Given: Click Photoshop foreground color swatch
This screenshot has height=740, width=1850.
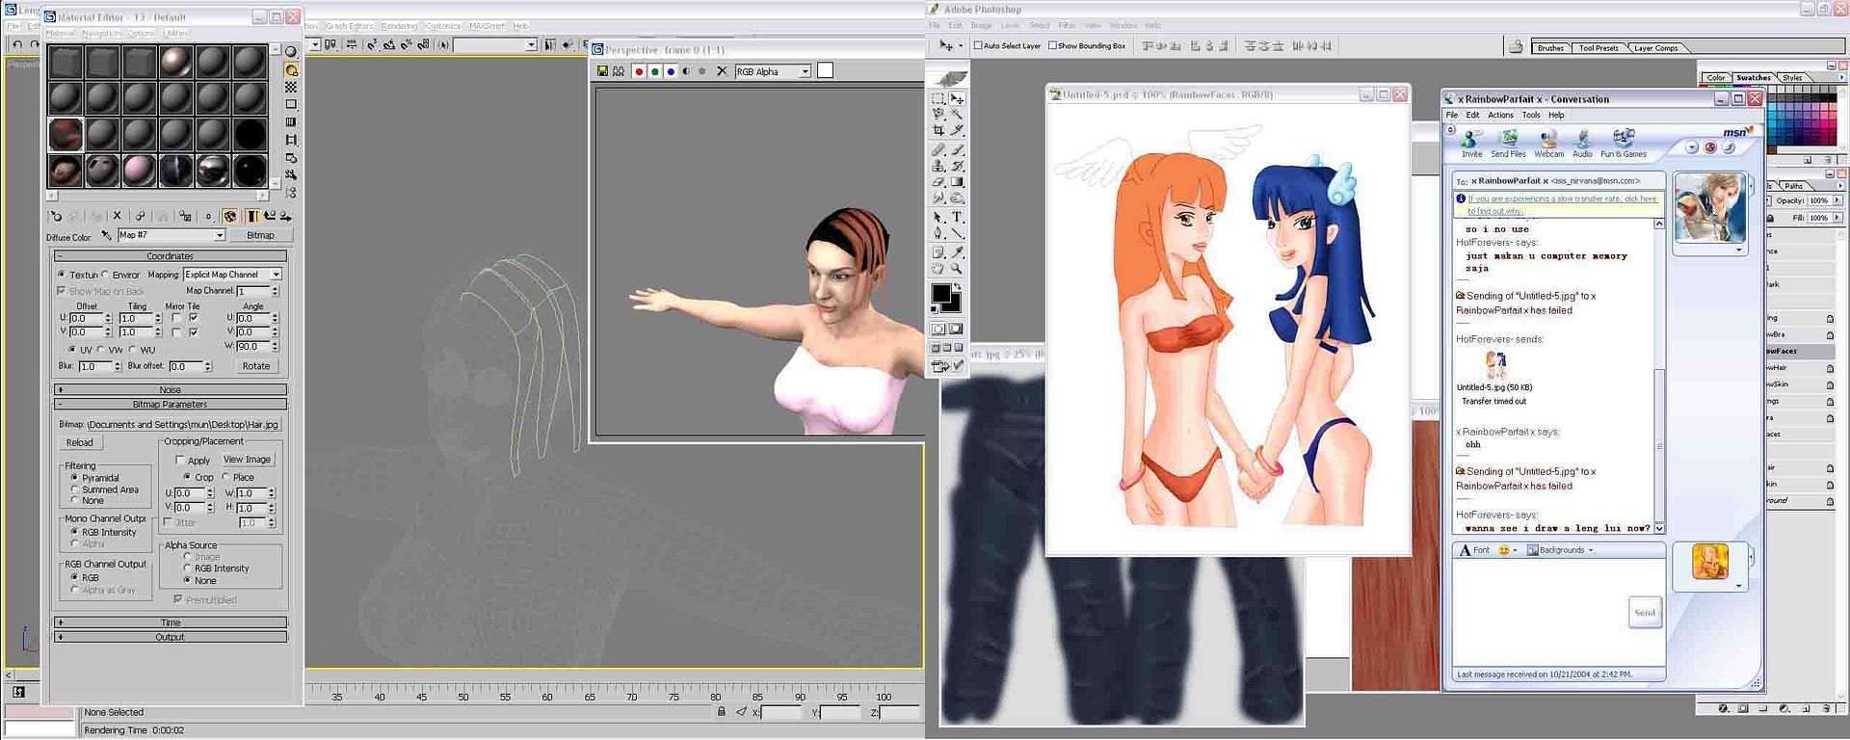Looking at the screenshot, I should [940, 295].
